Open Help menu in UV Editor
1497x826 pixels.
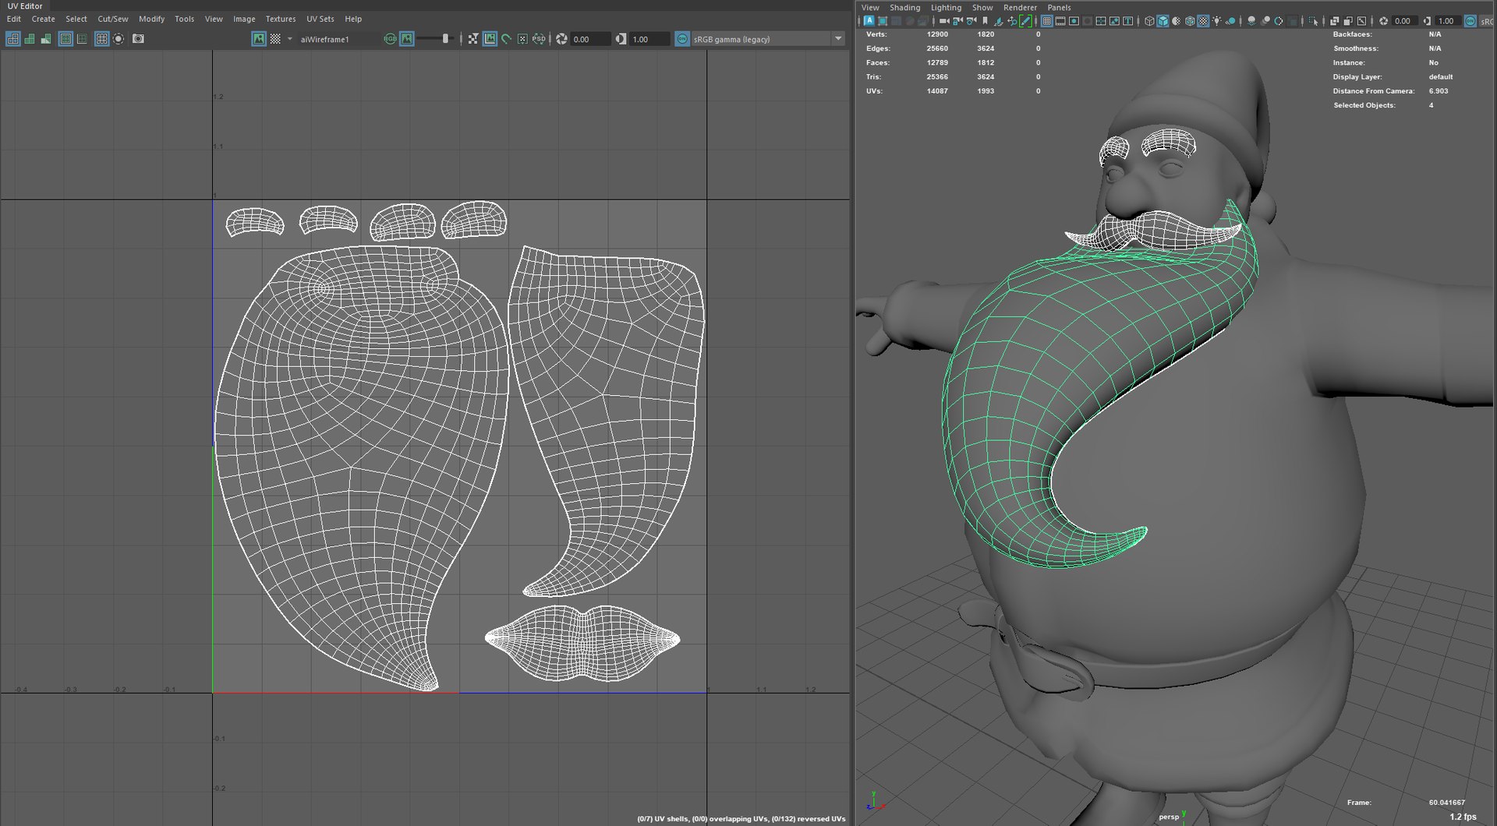(x=353, y=19)
